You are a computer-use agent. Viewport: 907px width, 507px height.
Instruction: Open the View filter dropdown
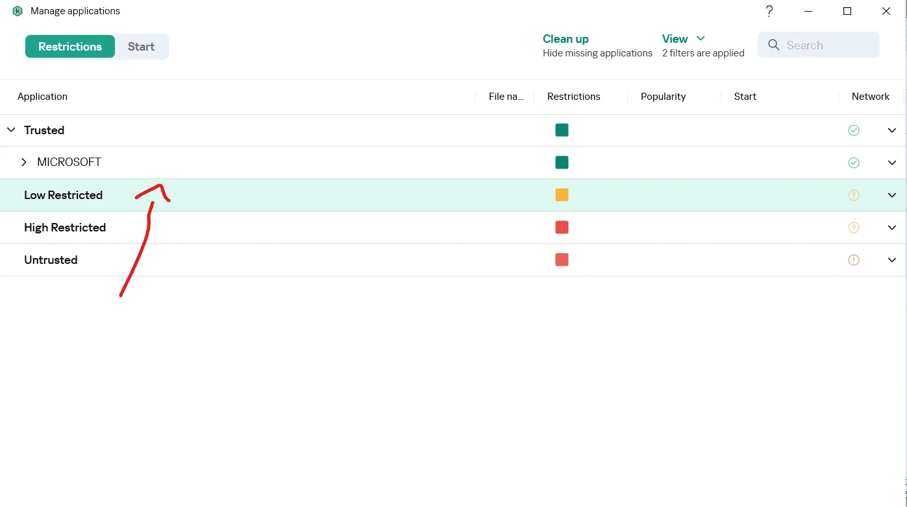pos(684,39)
